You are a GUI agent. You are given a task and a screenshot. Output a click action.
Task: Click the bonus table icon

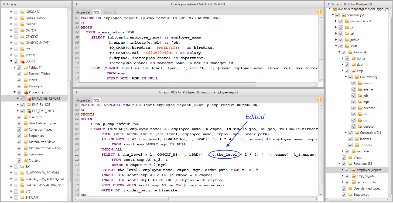pos(354,58)
